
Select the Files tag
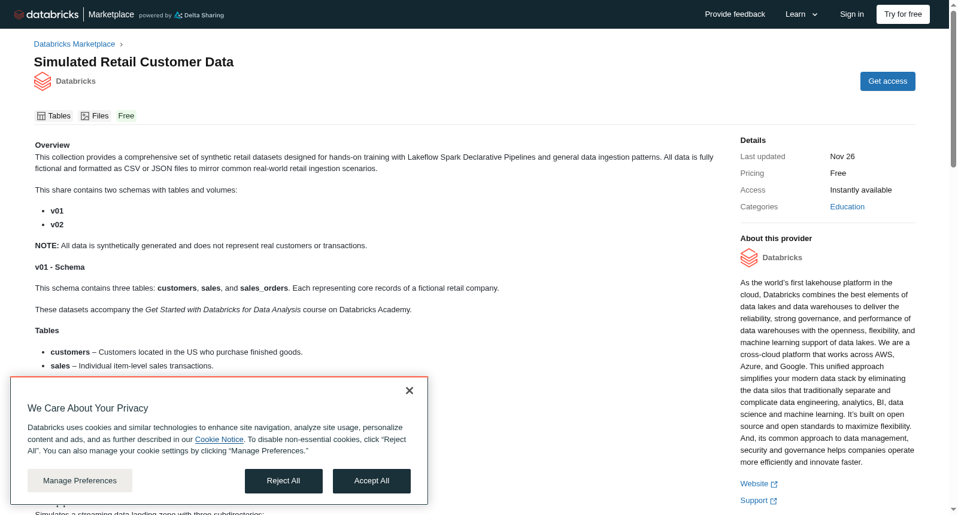tap(95, 116)
